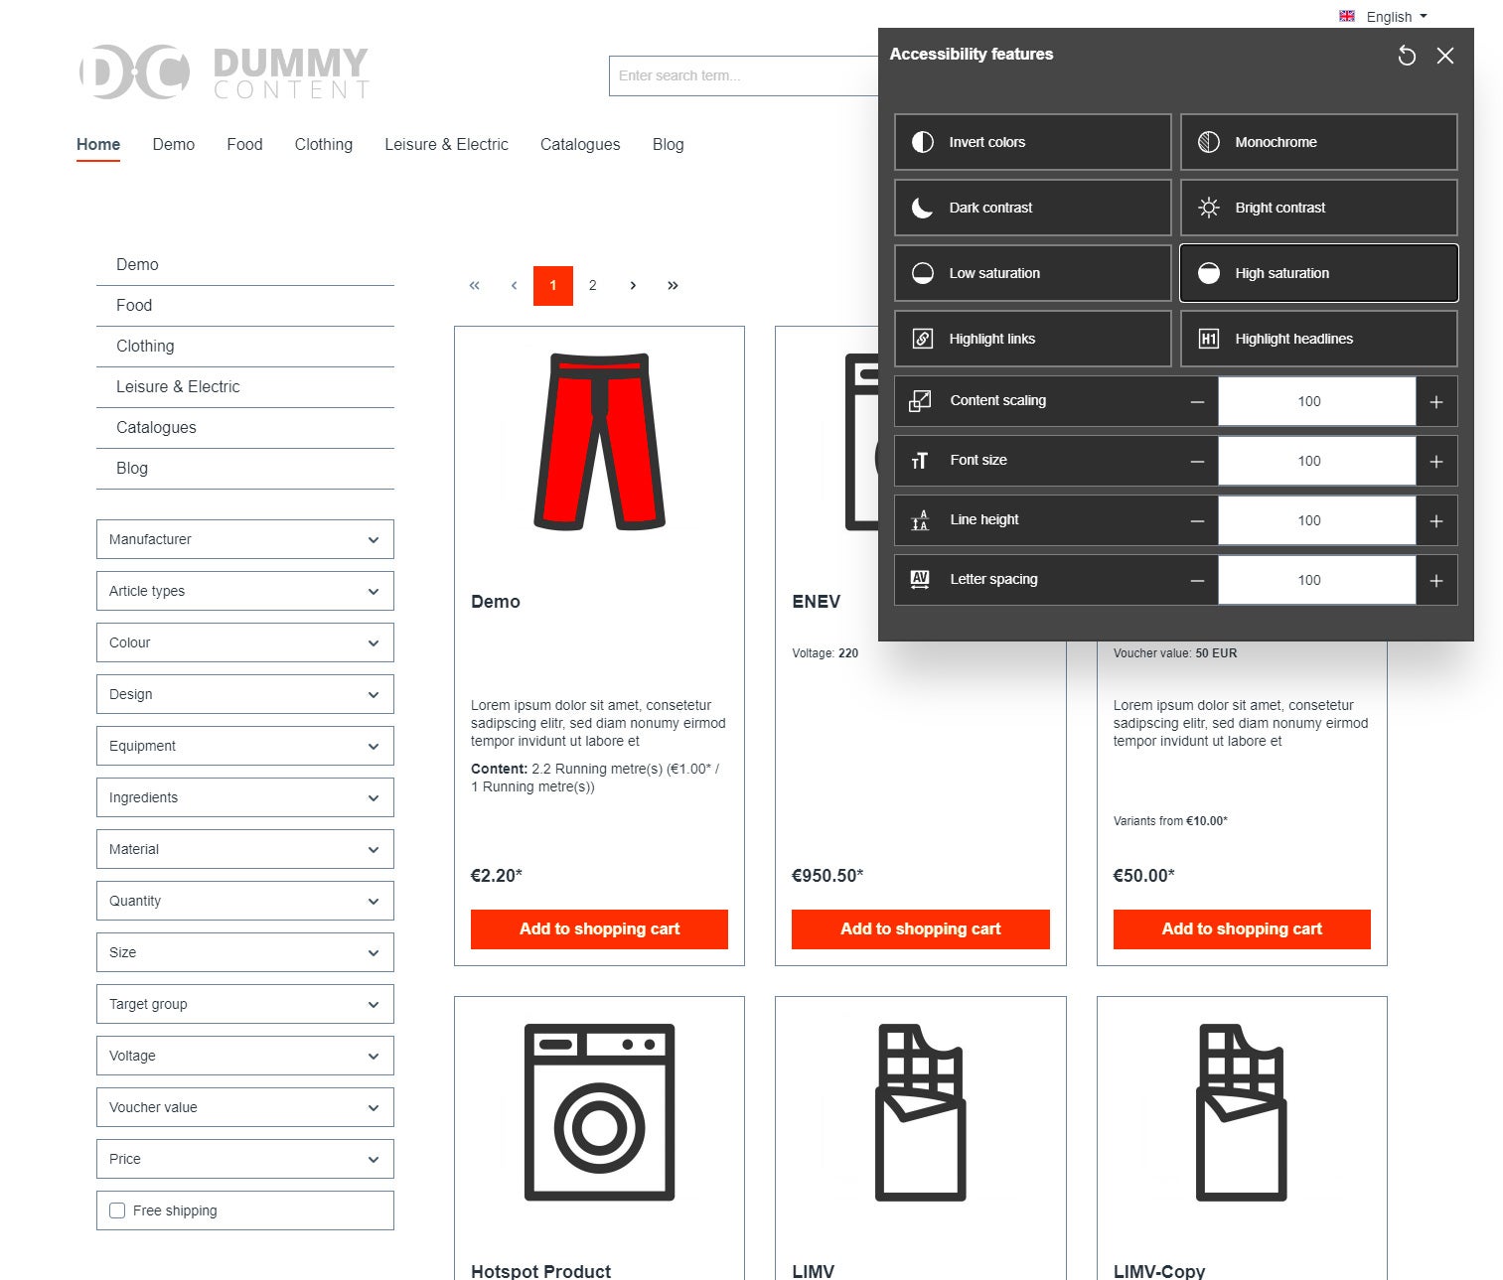This screenshot has height=1280, width=1503.
Task: Open the Colour filter dropdown
Action: coord(245,642)
